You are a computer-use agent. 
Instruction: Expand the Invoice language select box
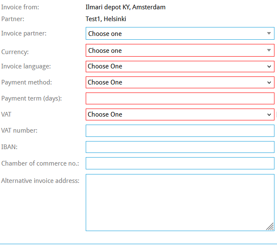[180, 66]
